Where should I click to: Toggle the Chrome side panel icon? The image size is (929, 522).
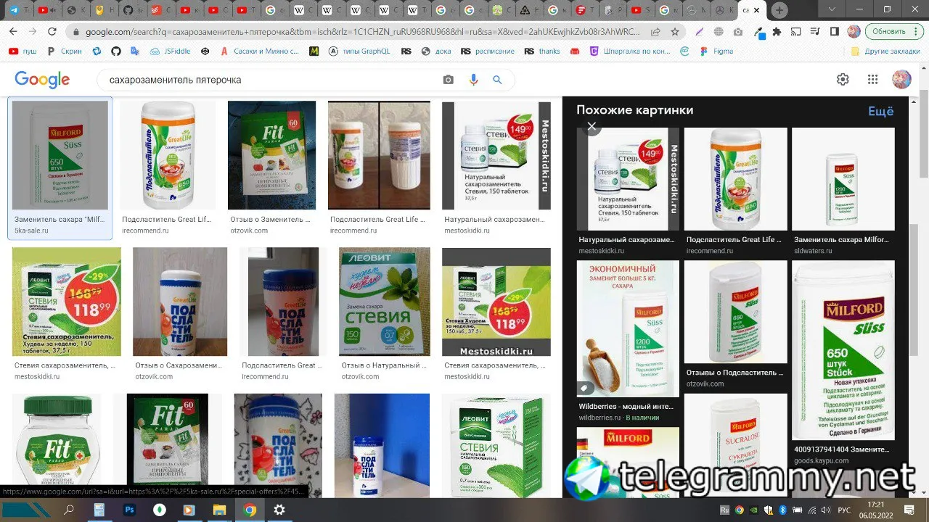tap(835, 32)
